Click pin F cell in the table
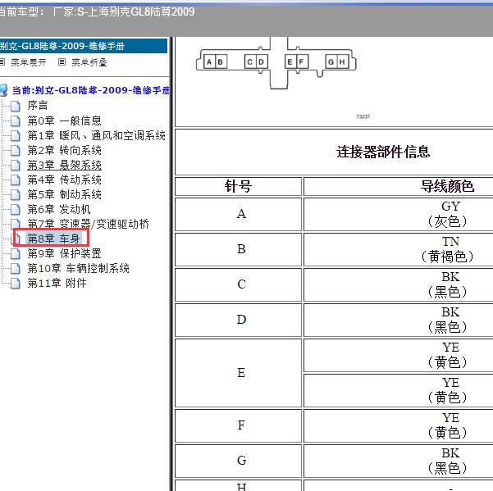The image size is (493, 491). (x=238, y=425)
